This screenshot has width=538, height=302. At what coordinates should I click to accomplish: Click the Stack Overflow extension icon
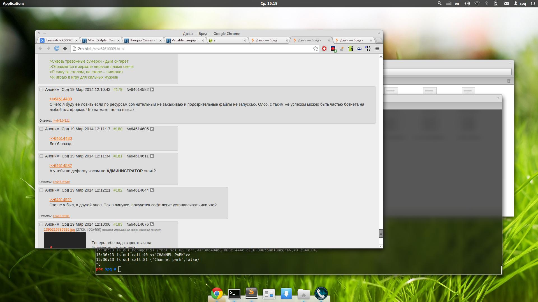[x=342, y=49]
